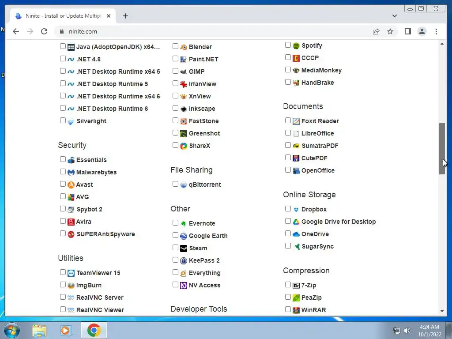Image resolution: width=452 pixels, height=339 pixels.
Task: Check the PeaZip checkbox
Action: [288, 297]
